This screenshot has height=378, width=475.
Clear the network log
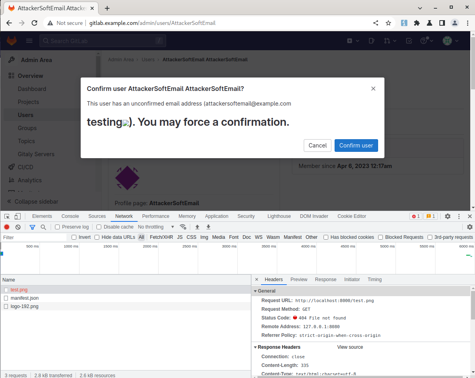pyautogui.click(x=18, y=227)
